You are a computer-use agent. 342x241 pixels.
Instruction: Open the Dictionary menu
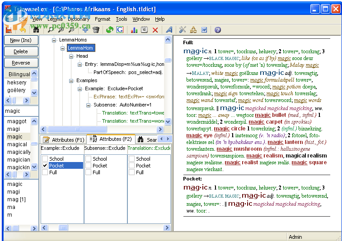(79, 19)
